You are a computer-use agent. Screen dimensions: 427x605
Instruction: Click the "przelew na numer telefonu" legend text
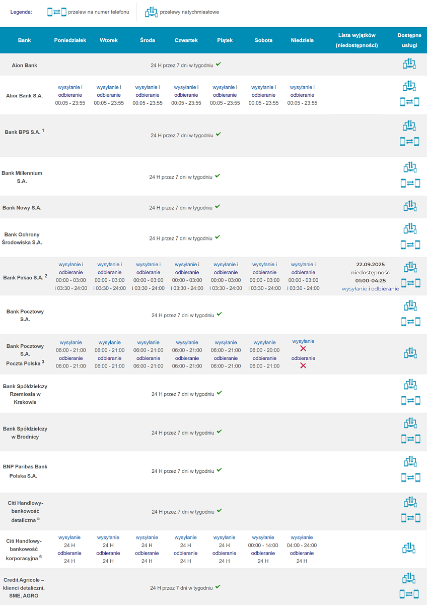tap(99, 12)
